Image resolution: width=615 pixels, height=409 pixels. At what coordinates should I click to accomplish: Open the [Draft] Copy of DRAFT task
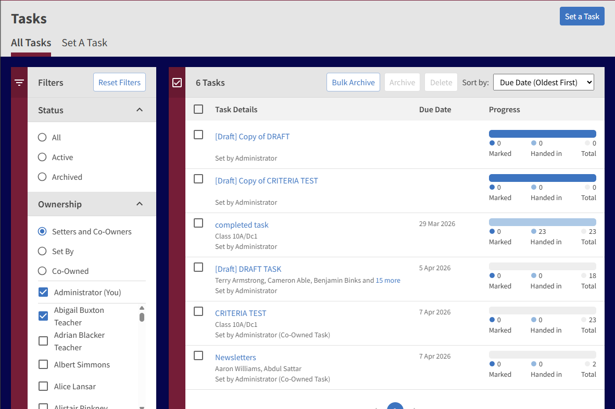tap(252, 137)
